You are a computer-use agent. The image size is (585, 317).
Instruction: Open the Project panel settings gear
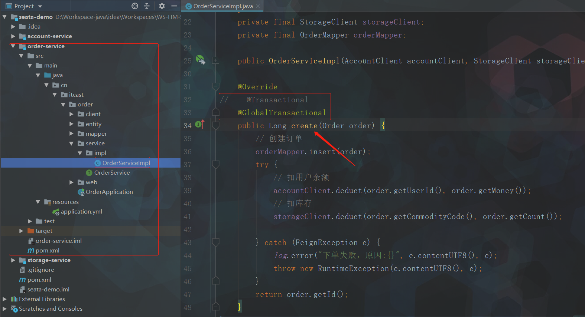click(x=162, y=6)
